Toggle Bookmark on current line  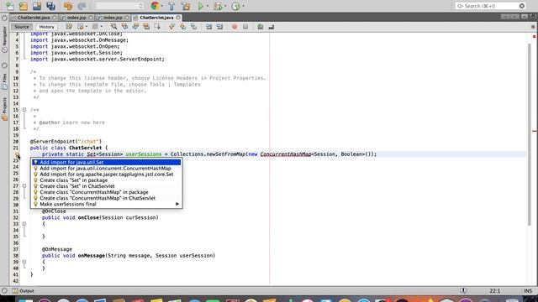(194, 27)
